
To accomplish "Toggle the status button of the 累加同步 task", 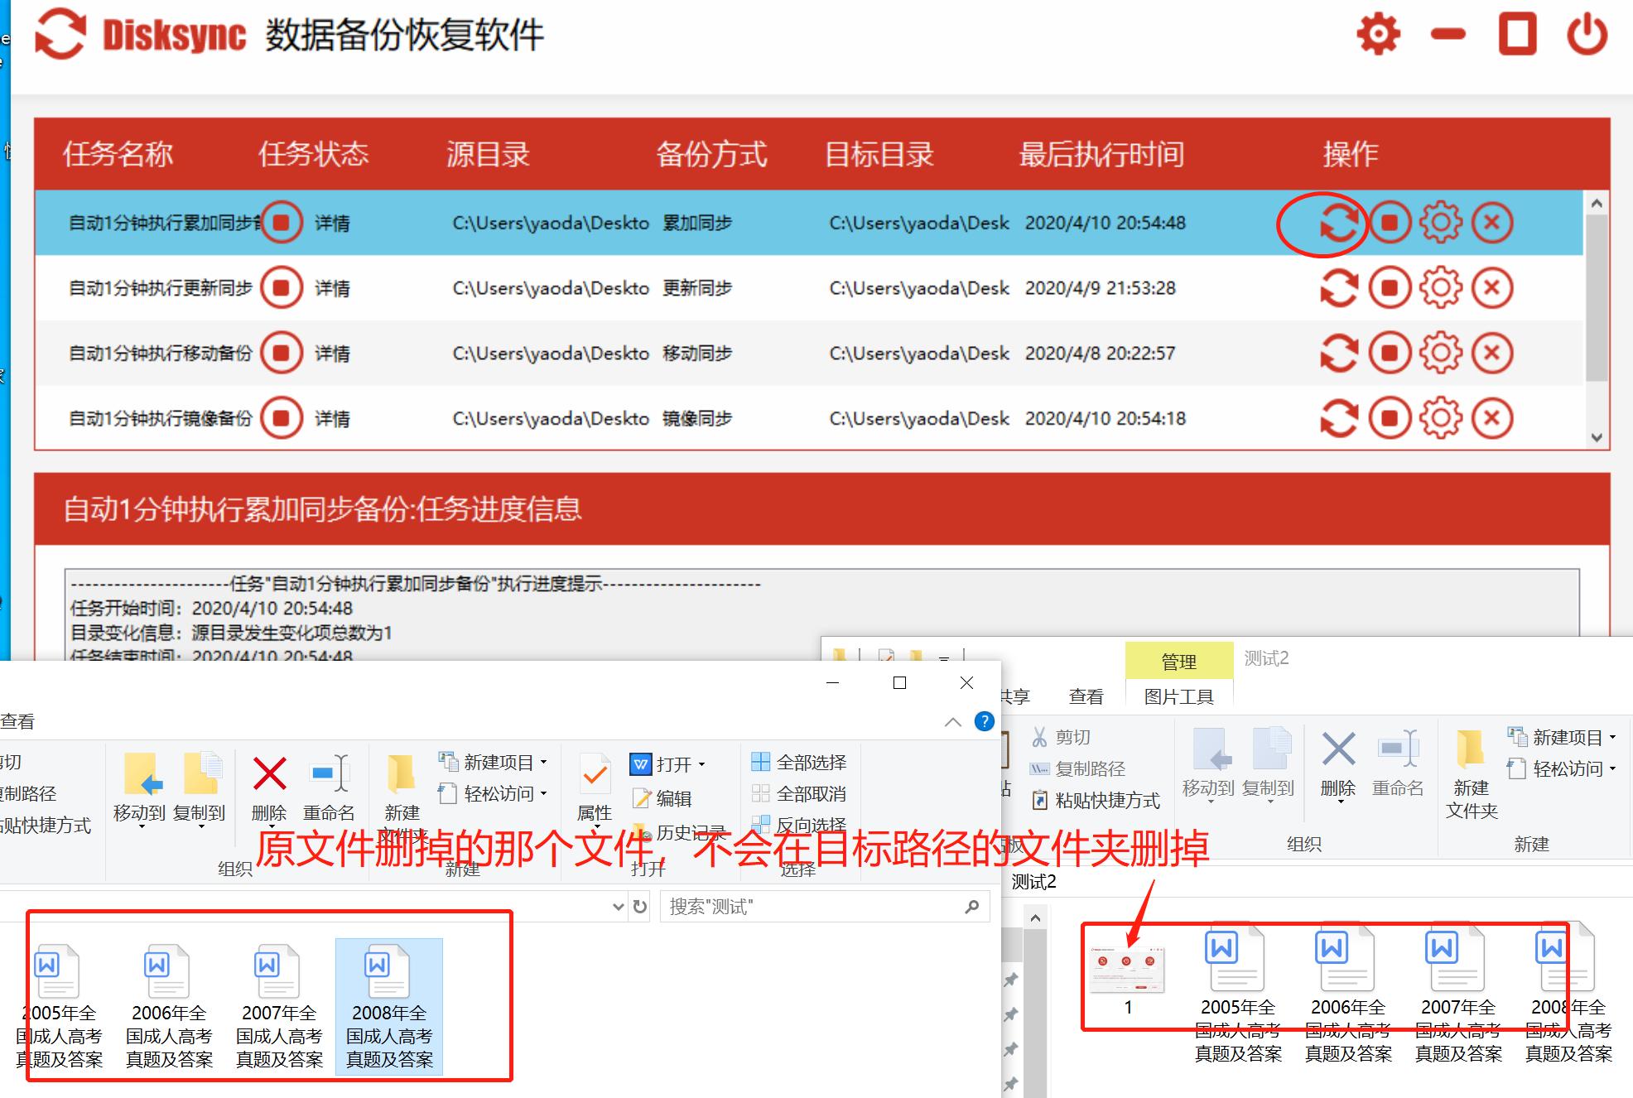I will tap(281, 222).
